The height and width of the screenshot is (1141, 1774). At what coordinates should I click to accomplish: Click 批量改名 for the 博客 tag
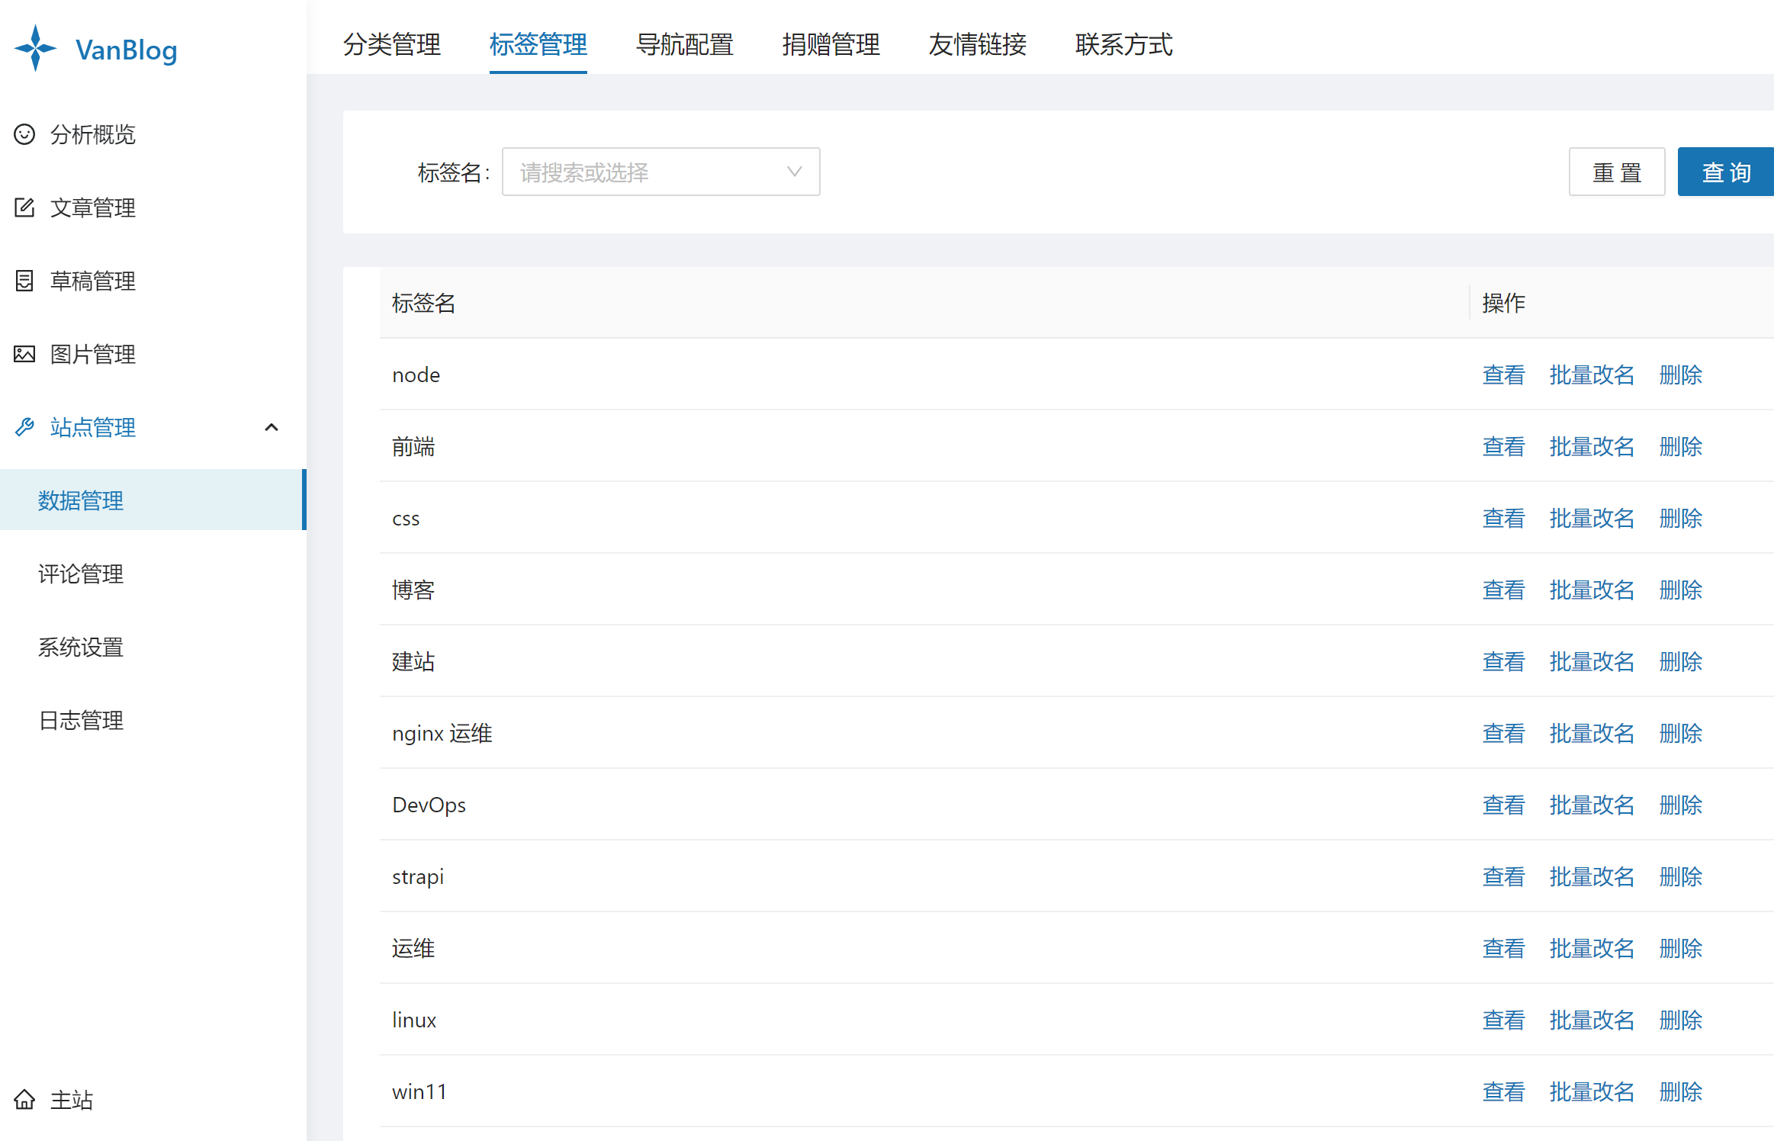tap(1592, 590)
